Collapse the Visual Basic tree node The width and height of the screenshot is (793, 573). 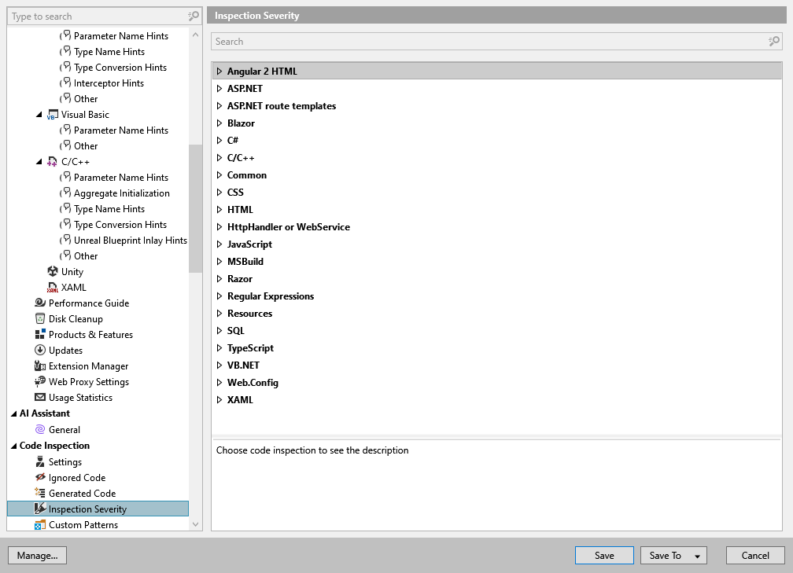(x=39, y=115)
